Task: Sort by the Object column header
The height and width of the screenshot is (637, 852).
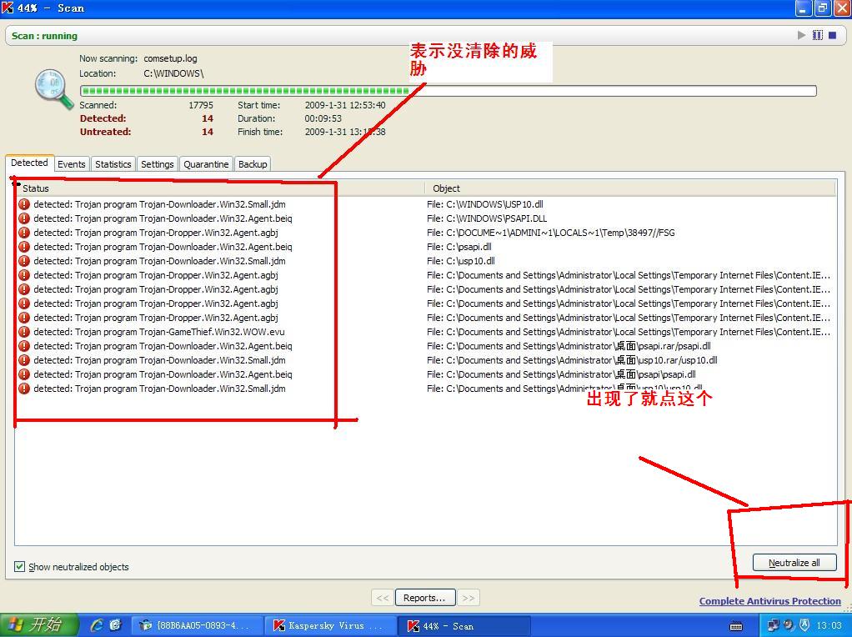Action: coord(630,188)
